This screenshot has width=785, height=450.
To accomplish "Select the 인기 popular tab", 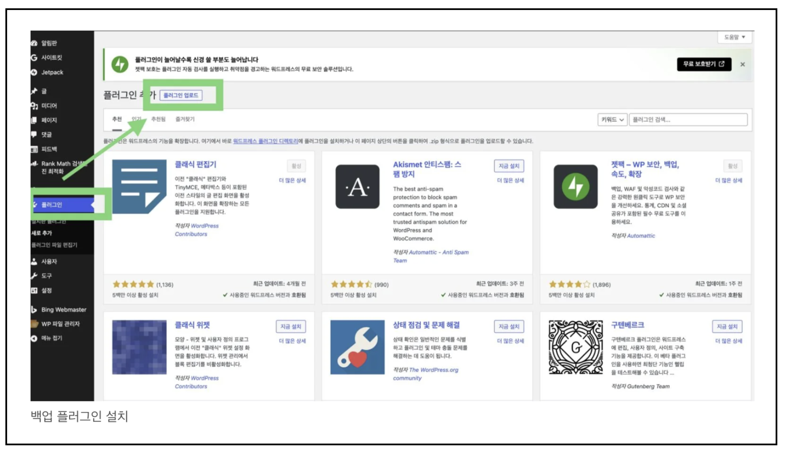I will coord(136,119).
